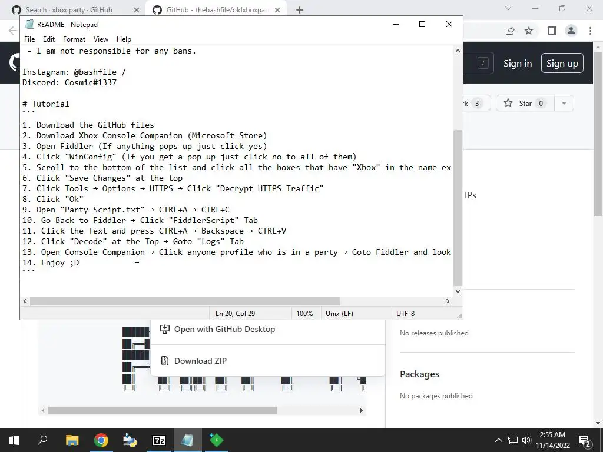Click the network tray icon

click(x=513, y=440)
